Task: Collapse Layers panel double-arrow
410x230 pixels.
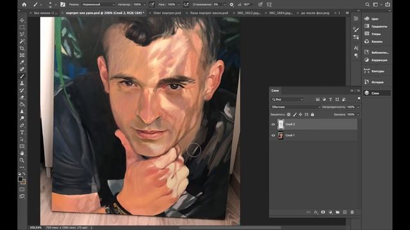Action: [352, 91]
